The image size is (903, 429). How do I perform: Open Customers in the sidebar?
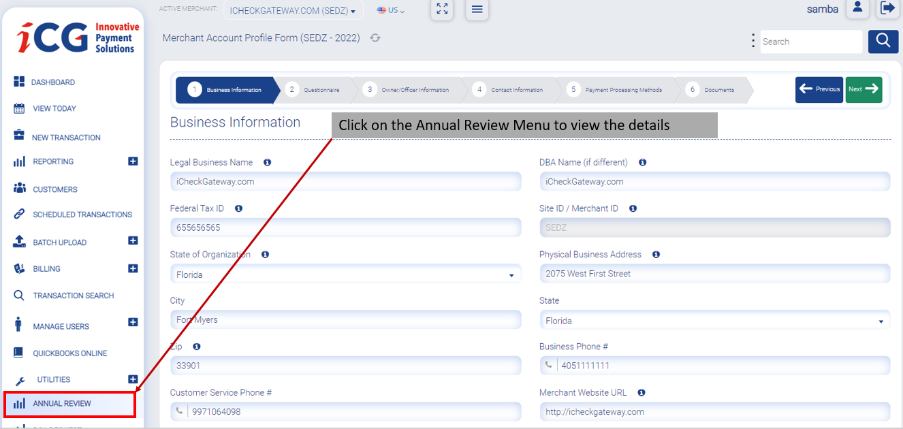pos(55,189)
